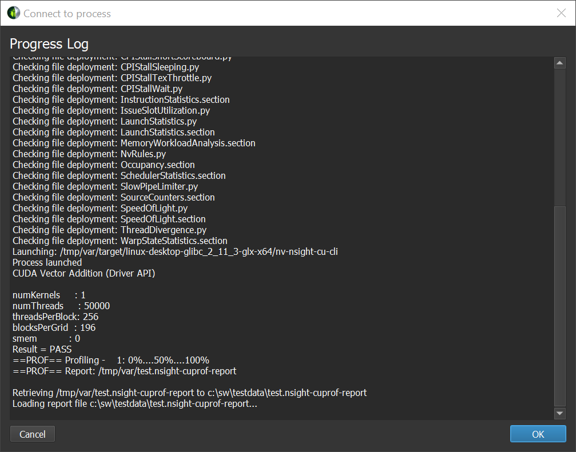
Task: Click the numThreads 50000 log entry
Action: [x=61, y=306]
